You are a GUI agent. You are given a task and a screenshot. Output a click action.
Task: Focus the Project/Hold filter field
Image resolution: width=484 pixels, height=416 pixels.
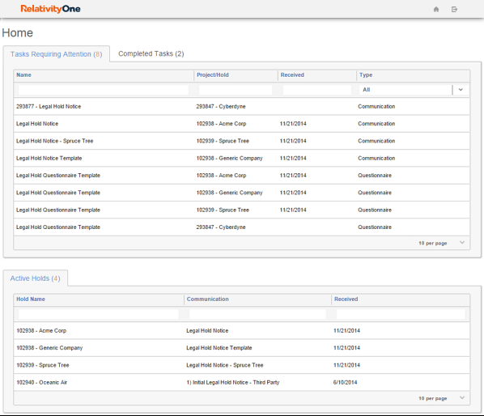pyautogui.click(x=236, y=90)
